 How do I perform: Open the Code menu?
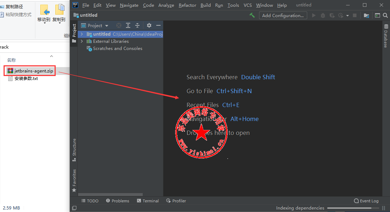[148, 5]
